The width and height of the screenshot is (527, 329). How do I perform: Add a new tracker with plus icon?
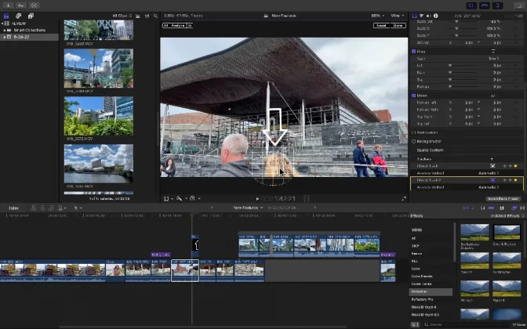pyautogui.click(x=492, y=158)
